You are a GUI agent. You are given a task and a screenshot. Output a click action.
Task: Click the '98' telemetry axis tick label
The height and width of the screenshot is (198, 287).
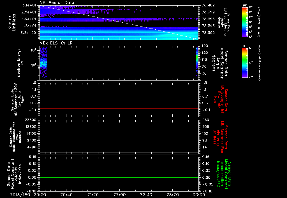coord(204,140)
